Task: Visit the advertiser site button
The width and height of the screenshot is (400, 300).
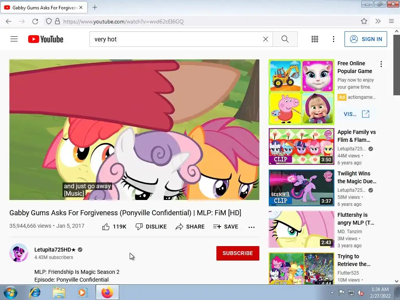Action: pyautogui.click(x=356, y=114)
